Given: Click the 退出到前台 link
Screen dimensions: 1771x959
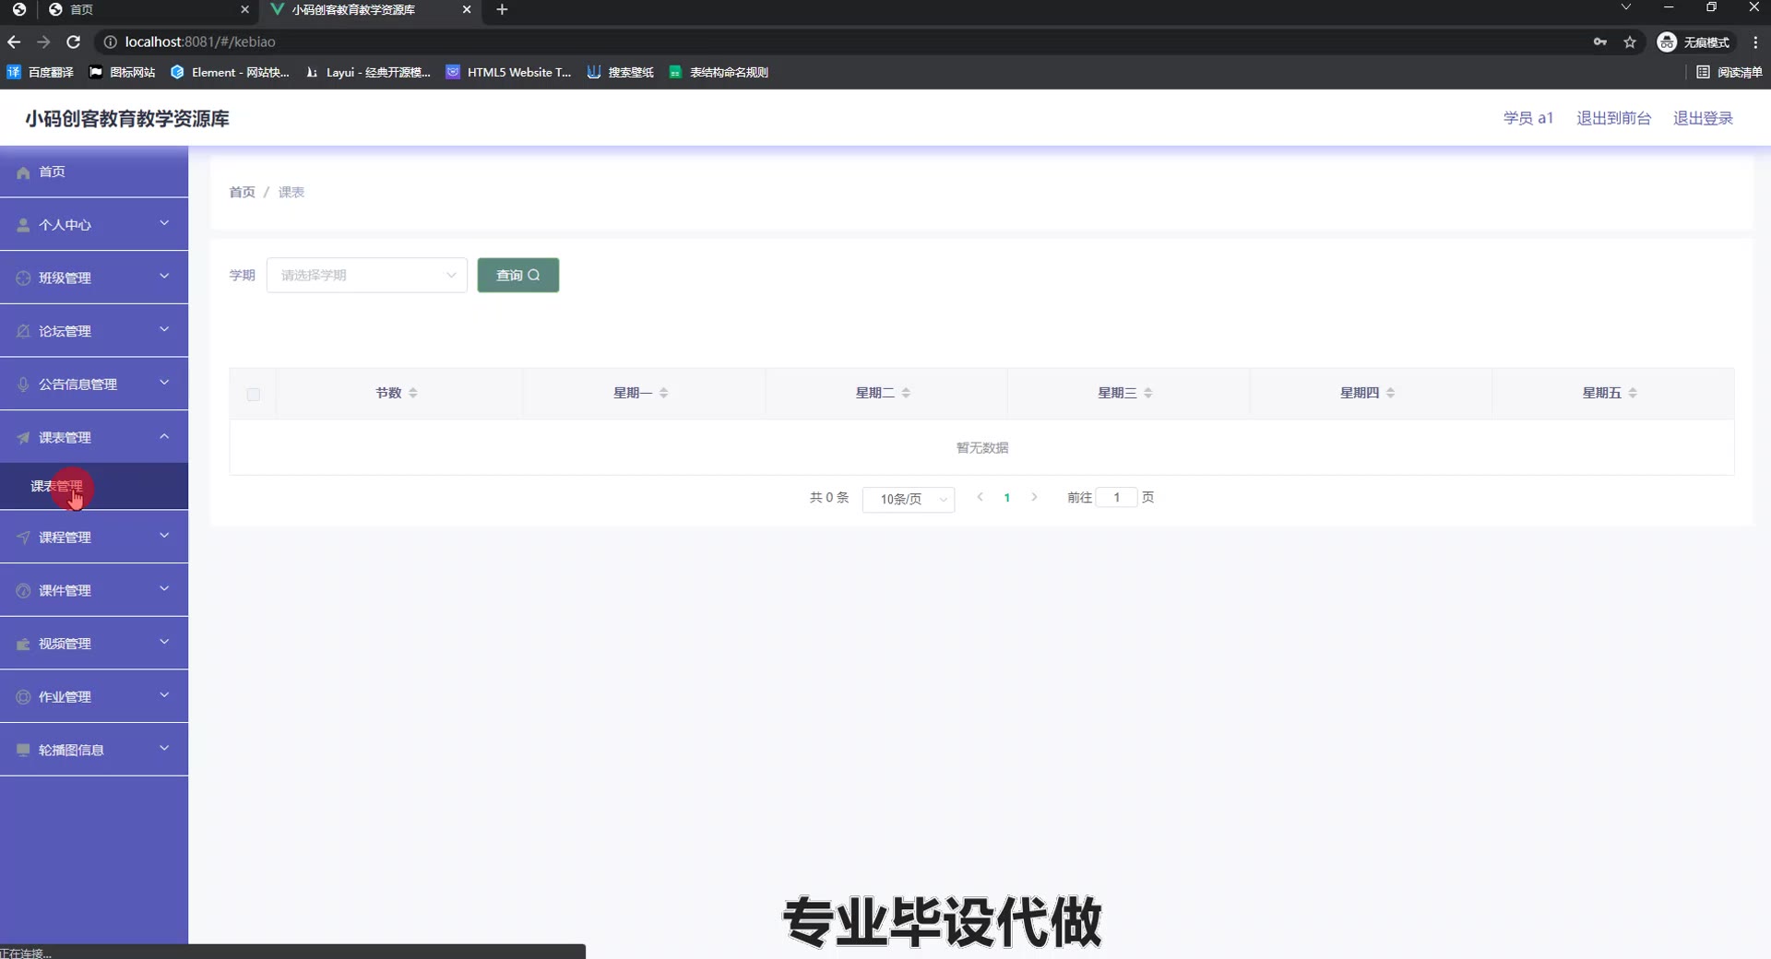Looking at the screenshot, I should click(x=1613, y=118).
